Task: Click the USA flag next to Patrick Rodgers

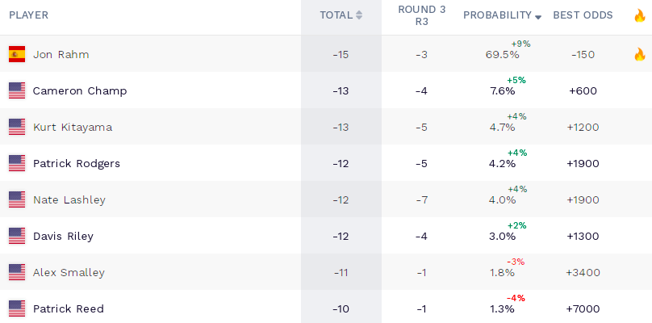Action: tap(17, 163)
